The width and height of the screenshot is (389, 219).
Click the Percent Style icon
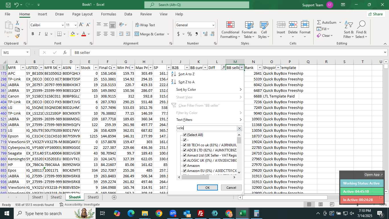(x=189, y=34)
